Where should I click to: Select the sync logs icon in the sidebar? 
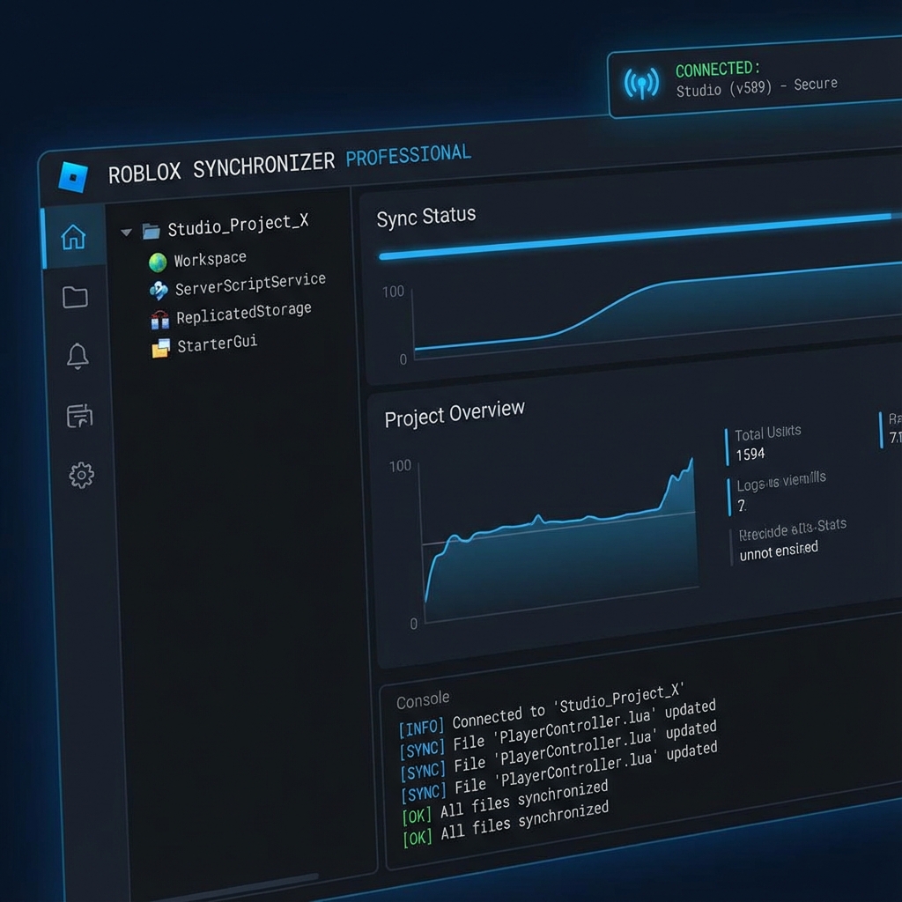[x=78, y=416]
